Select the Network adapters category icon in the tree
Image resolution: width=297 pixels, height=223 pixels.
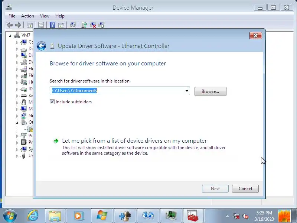tap(24, 115)
